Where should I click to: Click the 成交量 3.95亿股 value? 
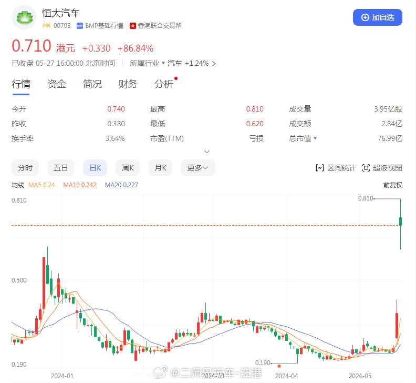(388, 109)
